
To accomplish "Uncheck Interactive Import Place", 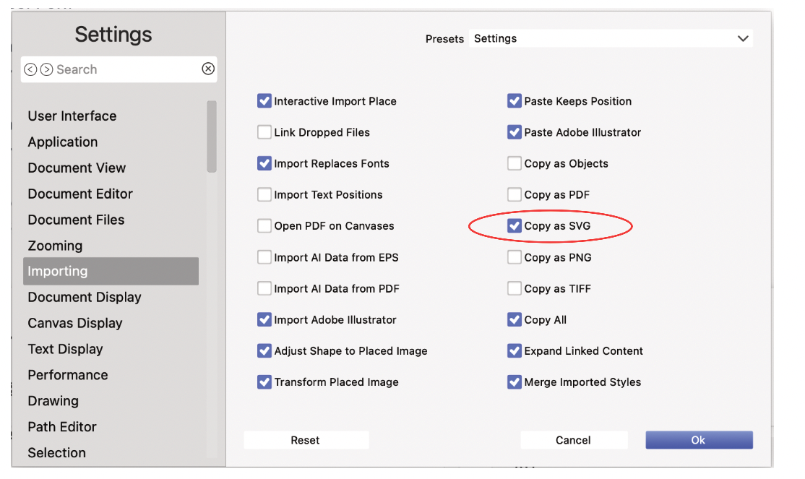I will pyautogui.click(x=264, y=101).
